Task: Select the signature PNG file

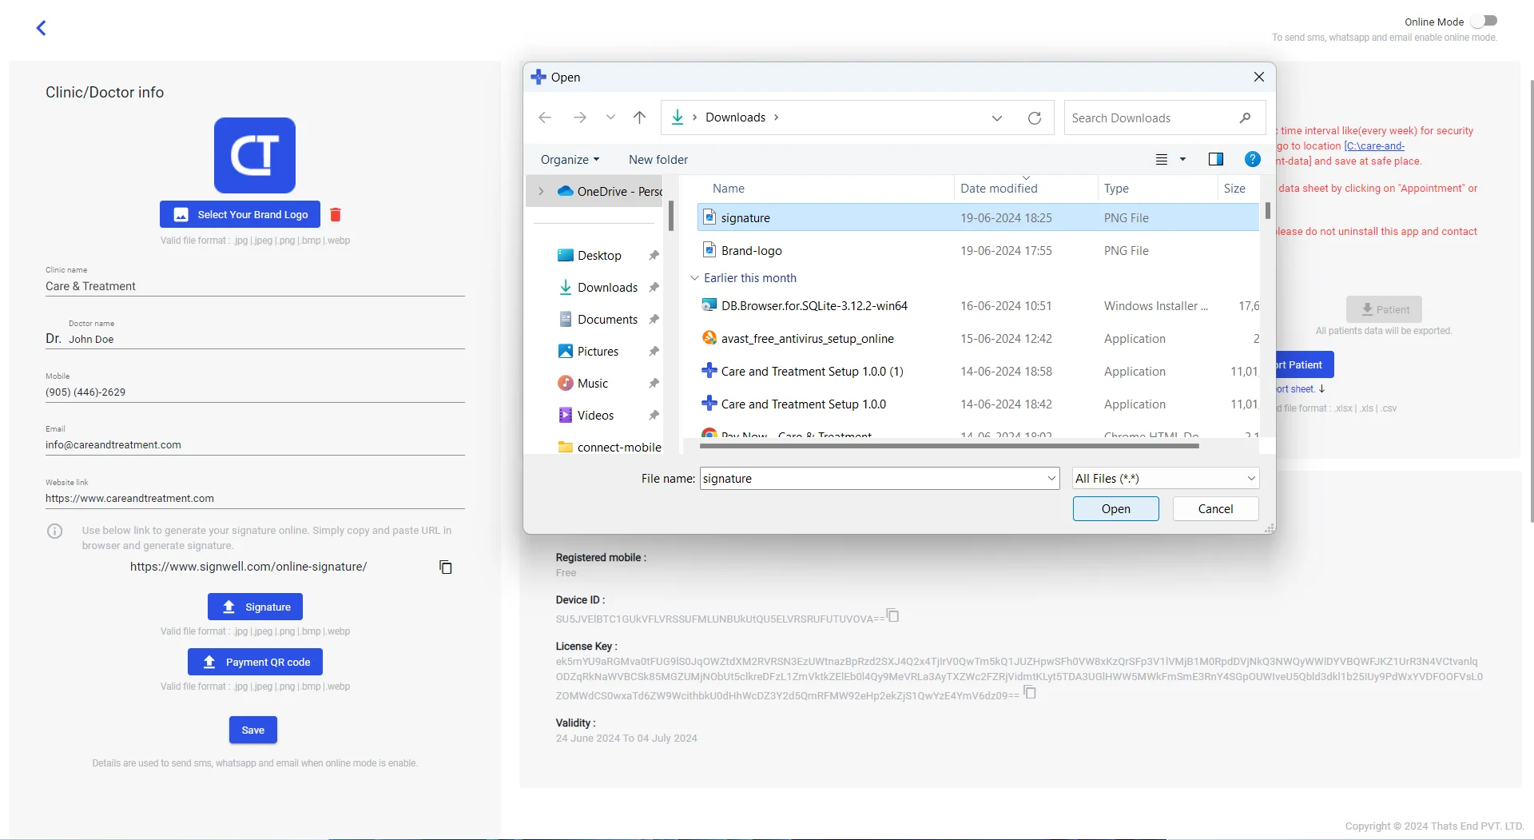Action: (978, 218)
